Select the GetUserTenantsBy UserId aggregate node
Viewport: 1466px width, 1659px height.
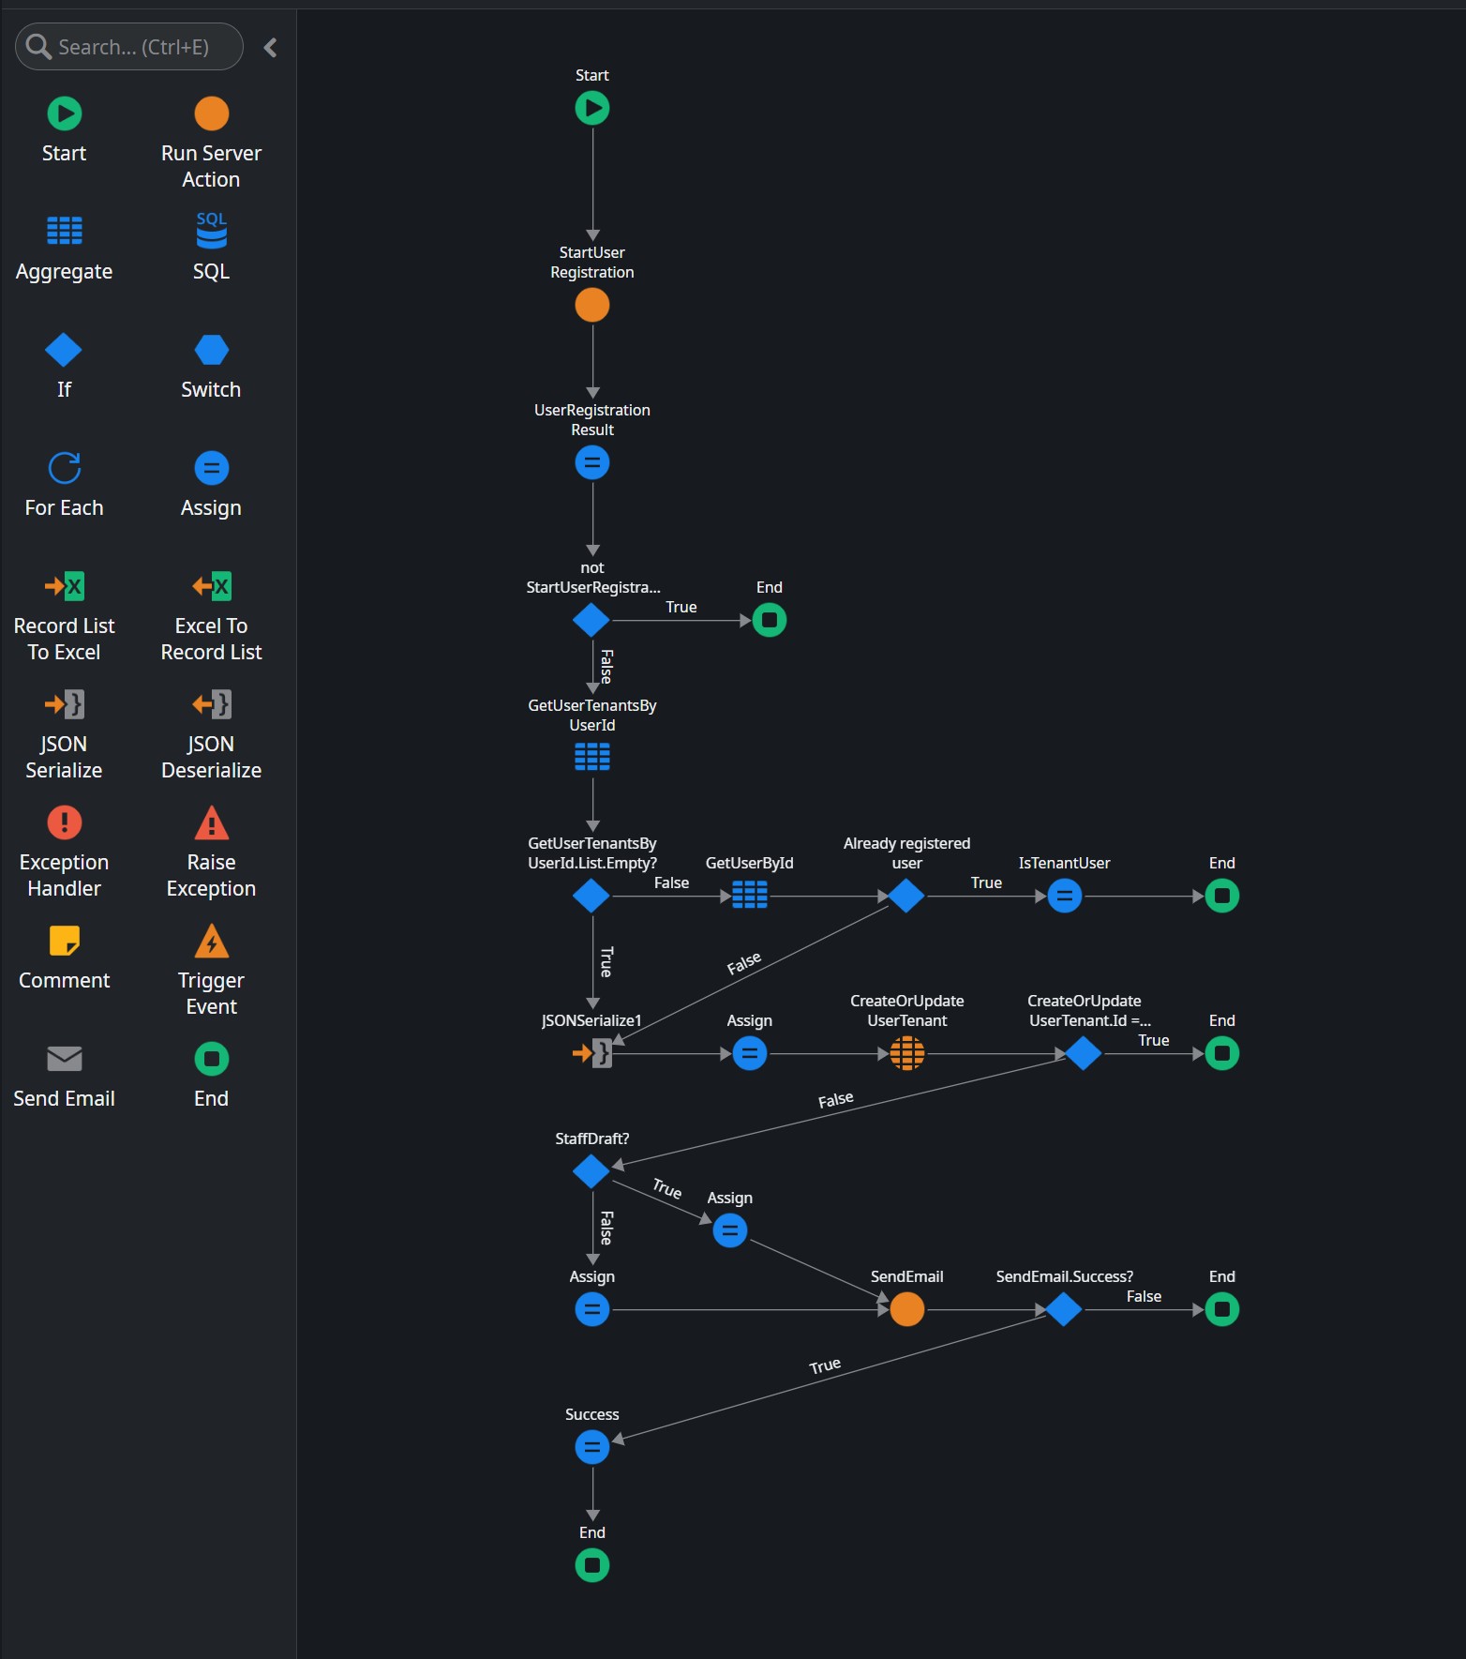pos(592,757)
